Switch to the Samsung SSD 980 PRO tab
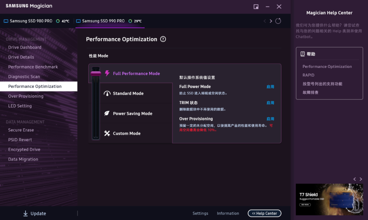Screen dimensions: 368x220 (x=31, y=21)
